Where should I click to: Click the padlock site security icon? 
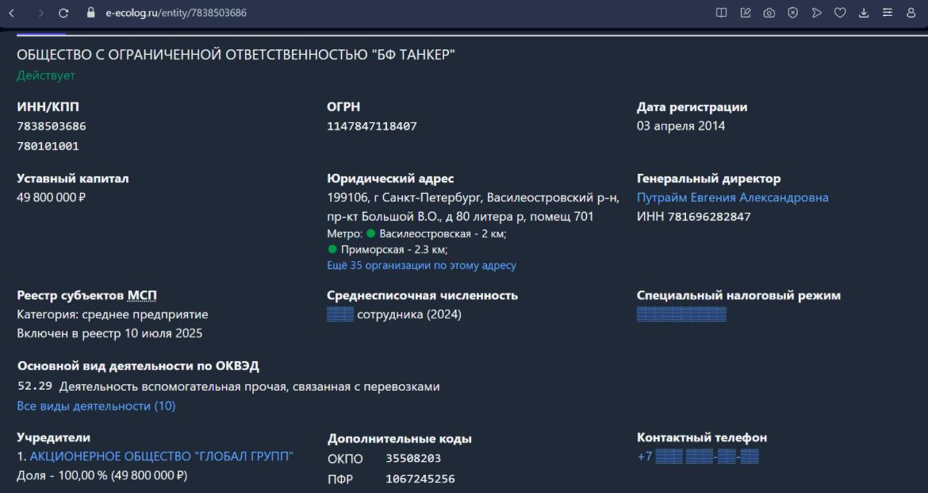point(90,13)
